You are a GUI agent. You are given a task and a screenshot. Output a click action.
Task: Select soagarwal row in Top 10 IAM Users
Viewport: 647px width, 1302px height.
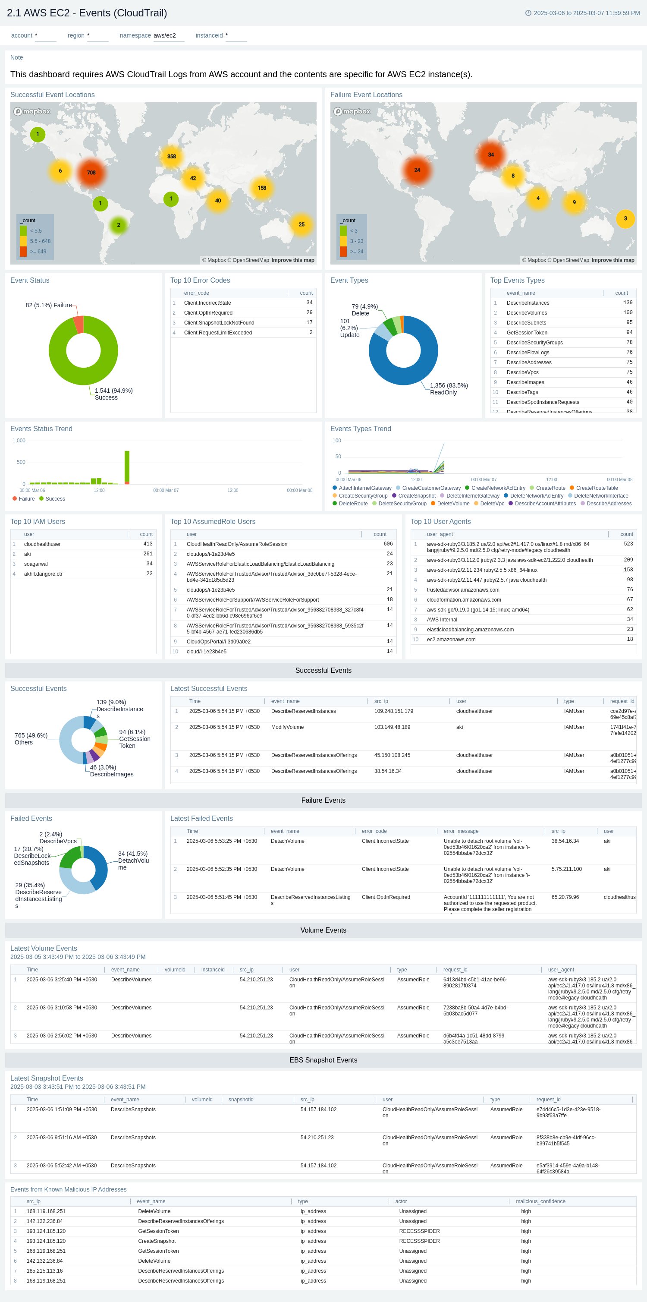coord(83,564)
